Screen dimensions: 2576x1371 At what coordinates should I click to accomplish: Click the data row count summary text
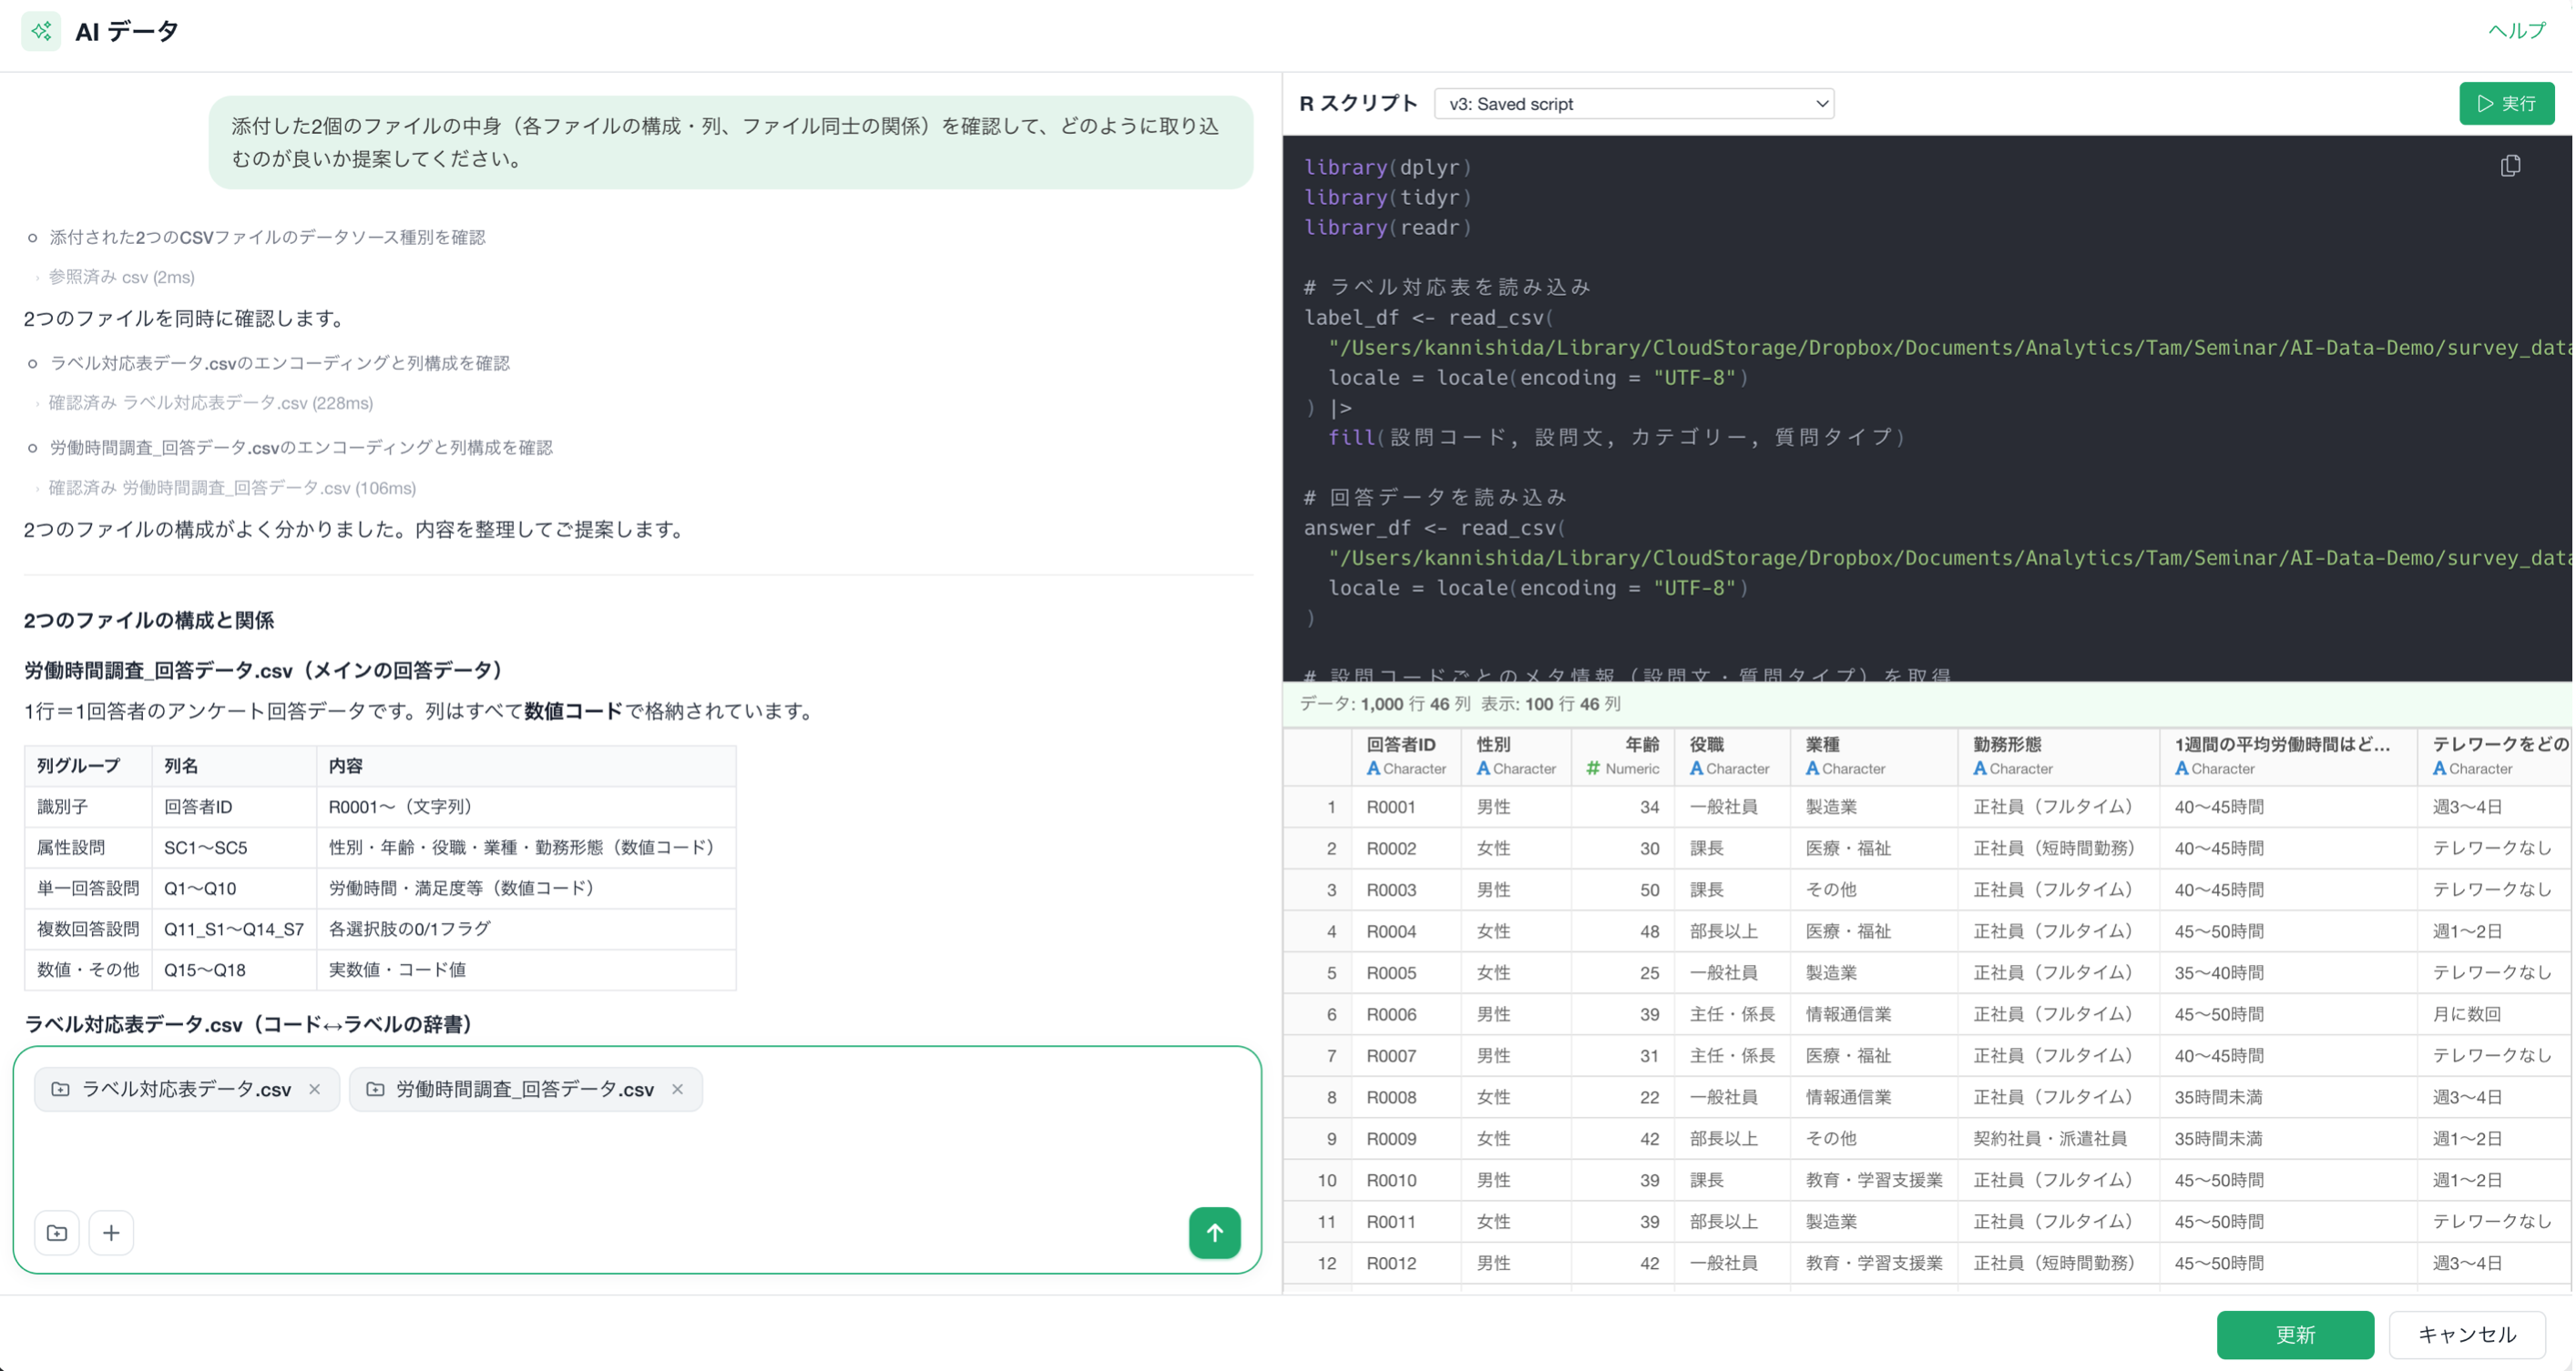click(x=1459, y=705)
